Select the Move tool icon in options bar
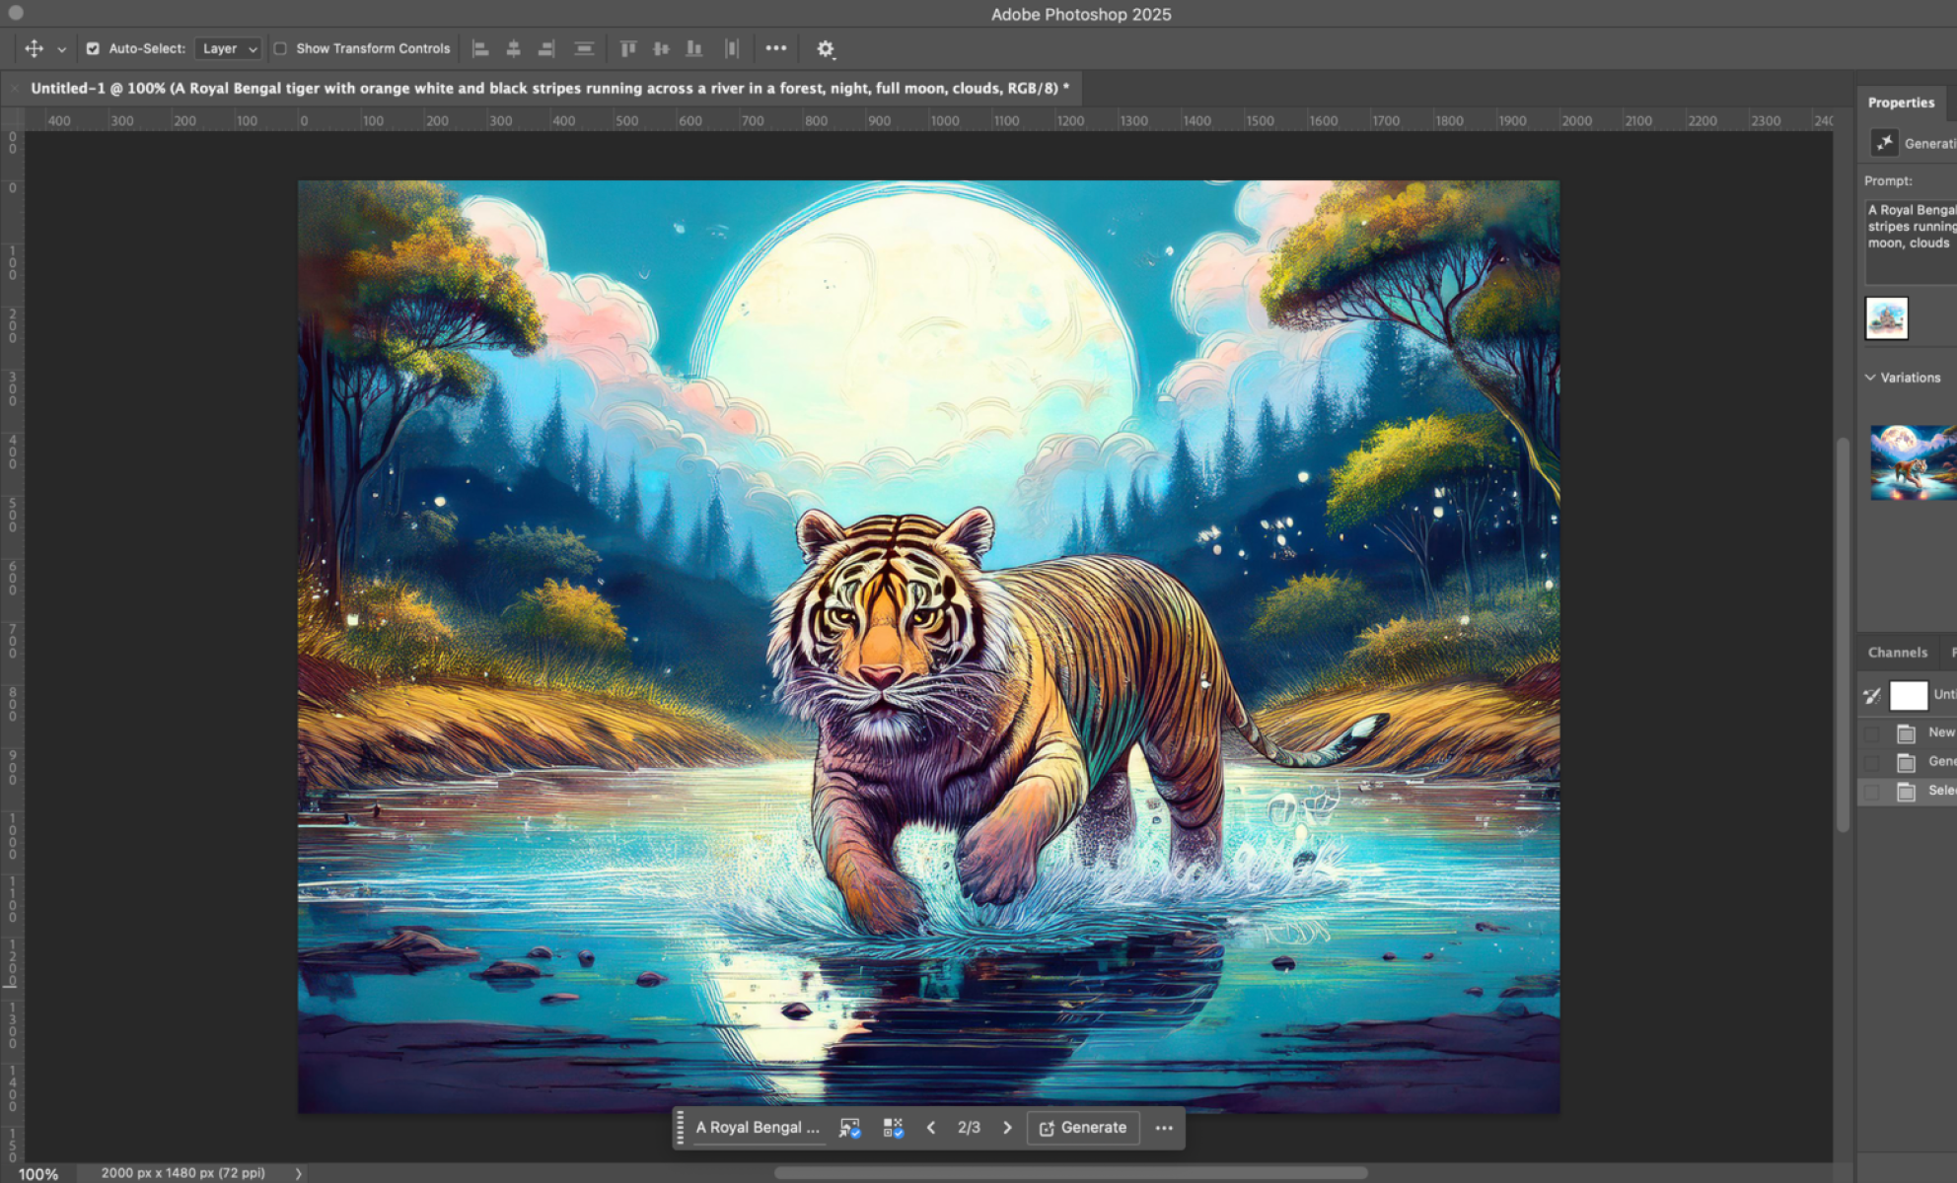Viewport: 1957px width, 1183px height. pos(34,48)
